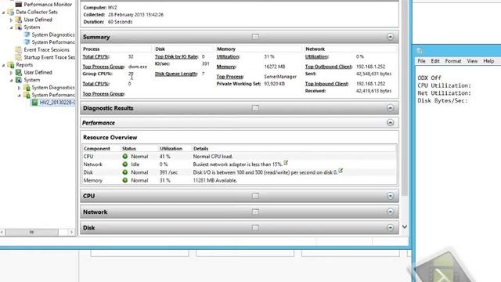Screen dimensions: 501x282
Task: Click the tree pane scroll right arrow
Action: pos(71,232)
